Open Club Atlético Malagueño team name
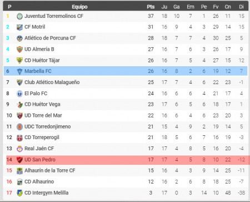The width and height of the screenshot is (250, 202). coord(52,82)
